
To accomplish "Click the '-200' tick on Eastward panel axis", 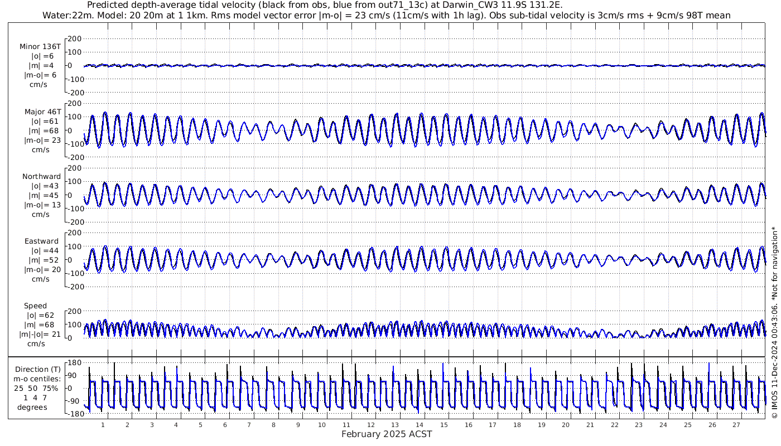I will (x=74, y=287).
